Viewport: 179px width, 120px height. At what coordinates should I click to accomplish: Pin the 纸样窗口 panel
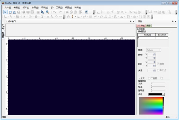(131, 21)
